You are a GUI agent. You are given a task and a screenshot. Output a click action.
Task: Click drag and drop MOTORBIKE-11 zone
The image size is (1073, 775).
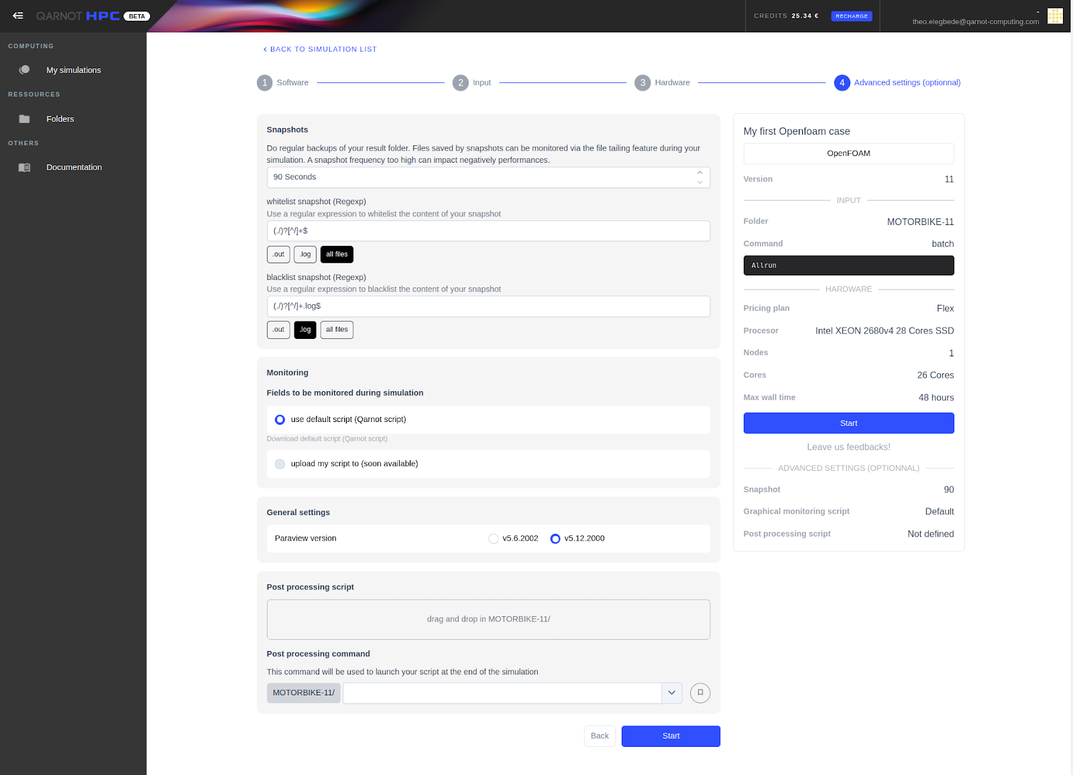(488, 620)
